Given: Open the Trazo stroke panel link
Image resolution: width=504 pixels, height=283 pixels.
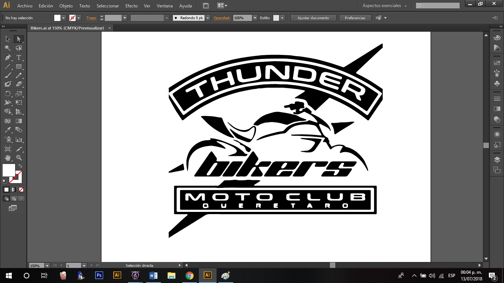Looking at the screenshot, I should pyautogui.click(x=91, y=18).
